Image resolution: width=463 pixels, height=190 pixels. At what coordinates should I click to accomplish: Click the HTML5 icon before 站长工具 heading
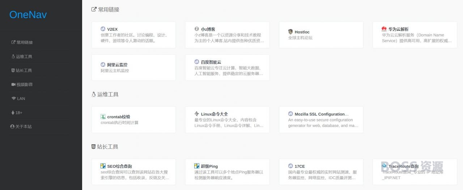93,147
